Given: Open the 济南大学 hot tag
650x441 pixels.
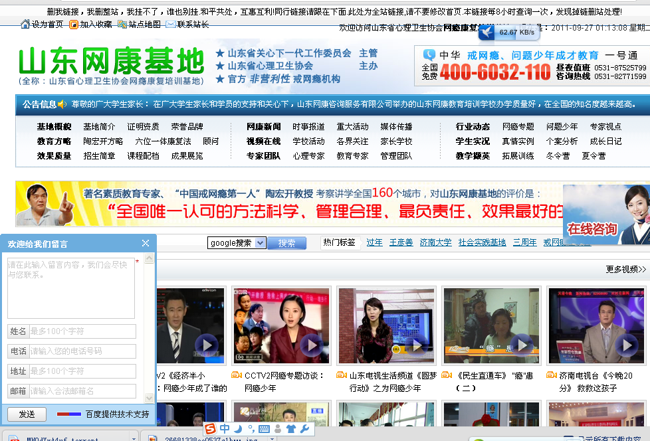Looking at the screenshot, I should [x=436, y=242].
